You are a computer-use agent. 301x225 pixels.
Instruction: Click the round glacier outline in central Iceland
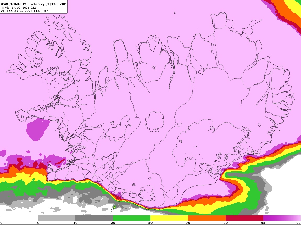tap(154, 121)
